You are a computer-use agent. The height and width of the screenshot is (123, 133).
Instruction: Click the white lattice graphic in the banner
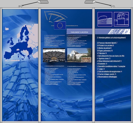pyautogui.click(x=119, y=32)
